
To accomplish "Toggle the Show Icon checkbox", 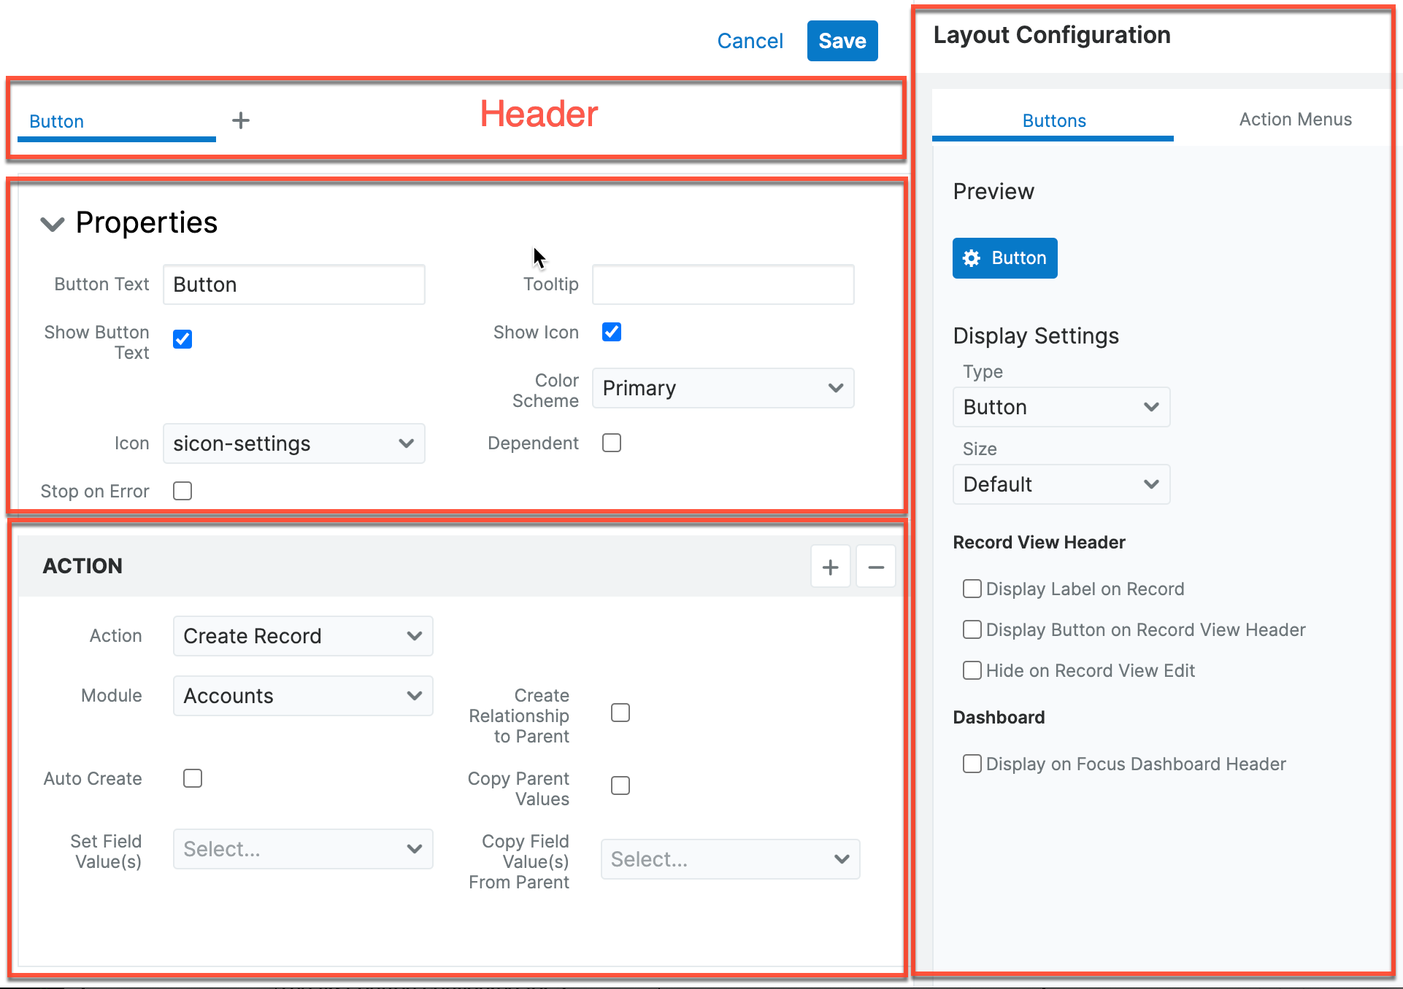I will point(612,332).
